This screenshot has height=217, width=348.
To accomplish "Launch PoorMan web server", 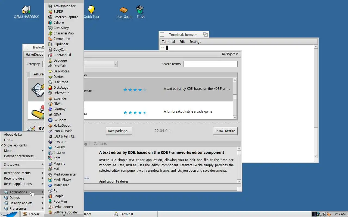I will click(x=64, y=201).
